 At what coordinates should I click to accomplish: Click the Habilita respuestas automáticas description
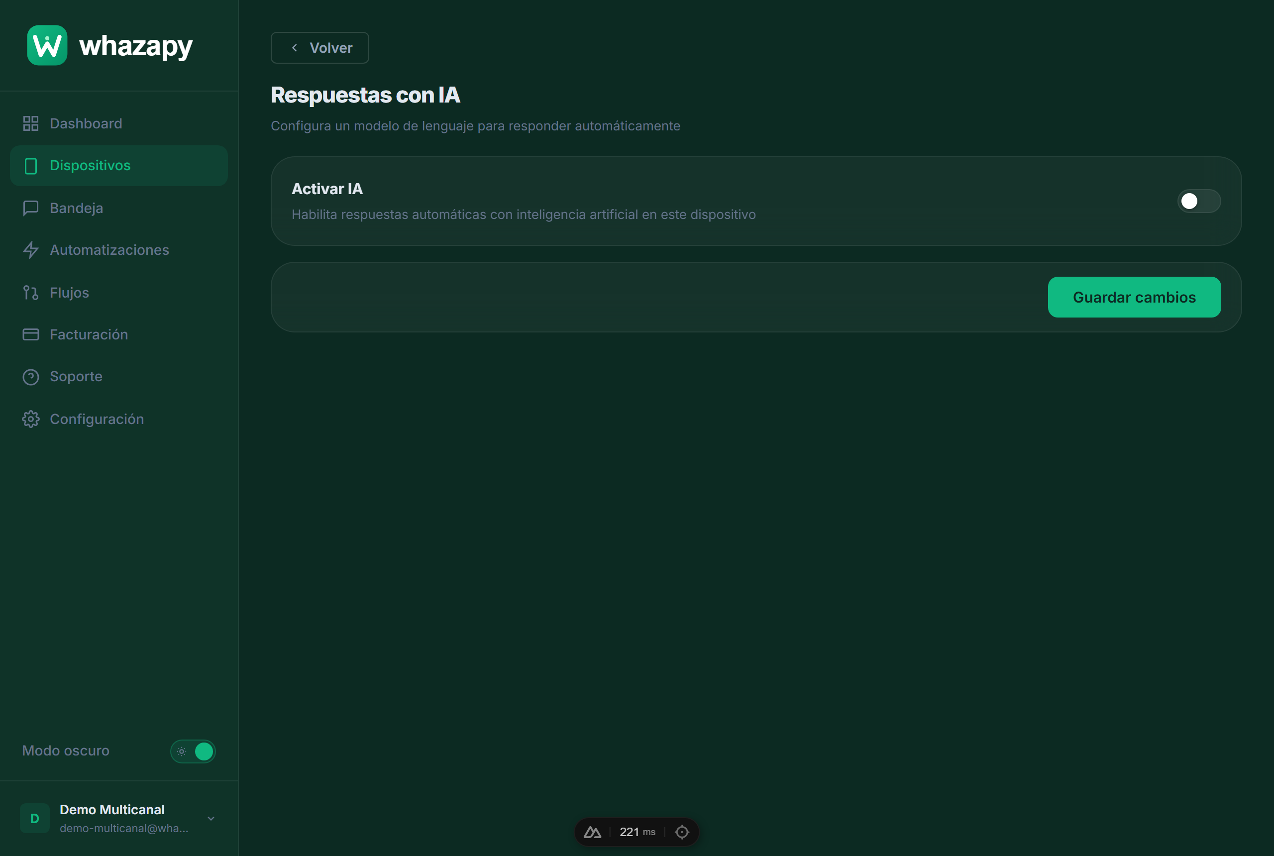click(524, 214)
